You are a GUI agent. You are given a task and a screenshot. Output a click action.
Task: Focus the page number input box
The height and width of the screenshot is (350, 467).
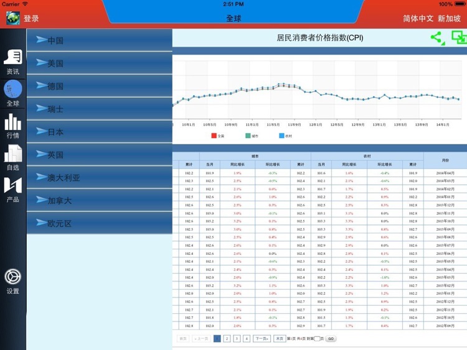(x=317, y=339)
